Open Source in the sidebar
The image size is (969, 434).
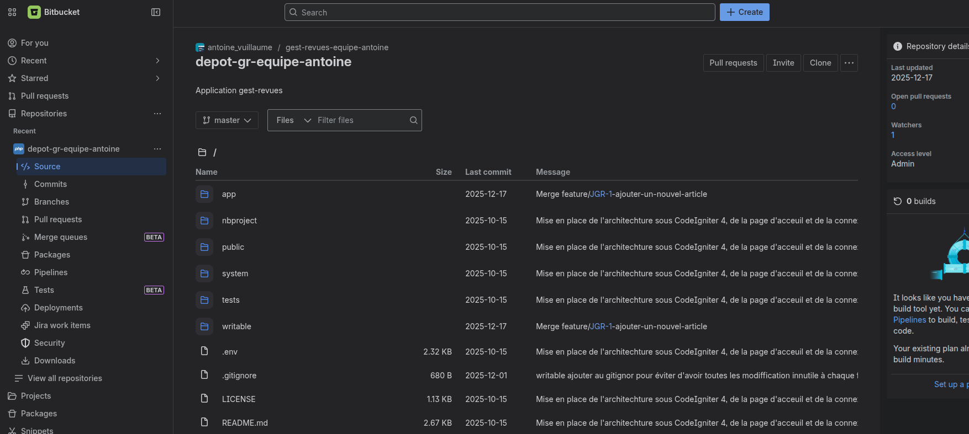click(x=91, y=167)
